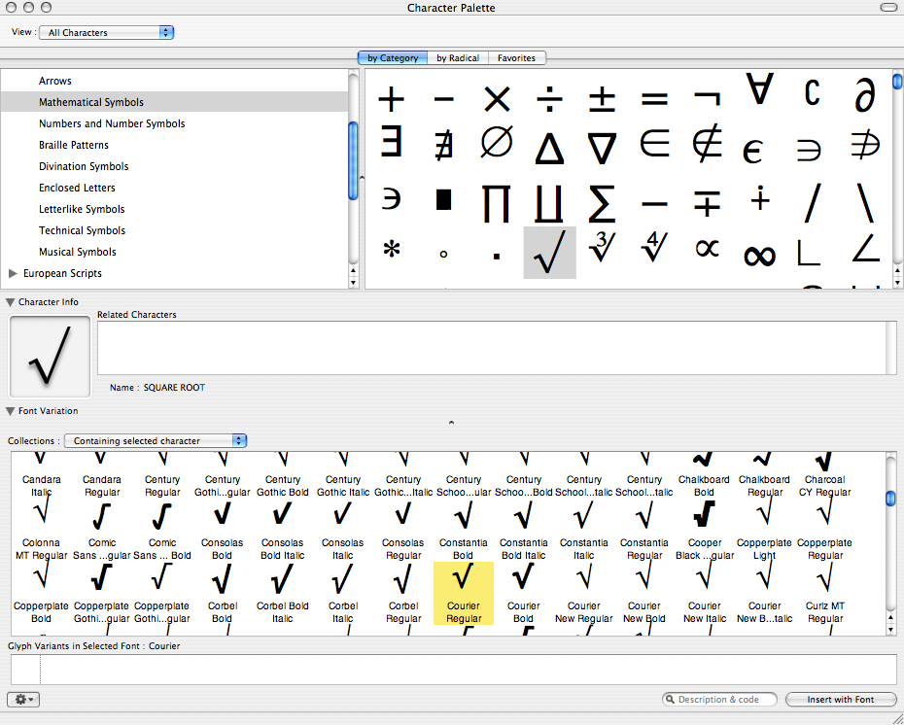Select the there-exists symbol
This screenshot has height=725, width=904.
pos(391,142)
